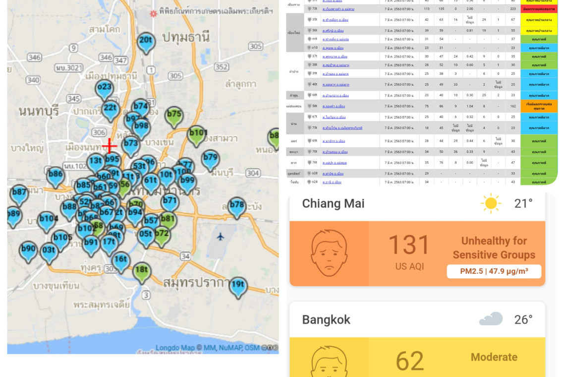The height and width of the screenshot is (377, 565).
Task: Open the station link in the 73t row
Action: [x=339, y=9]
